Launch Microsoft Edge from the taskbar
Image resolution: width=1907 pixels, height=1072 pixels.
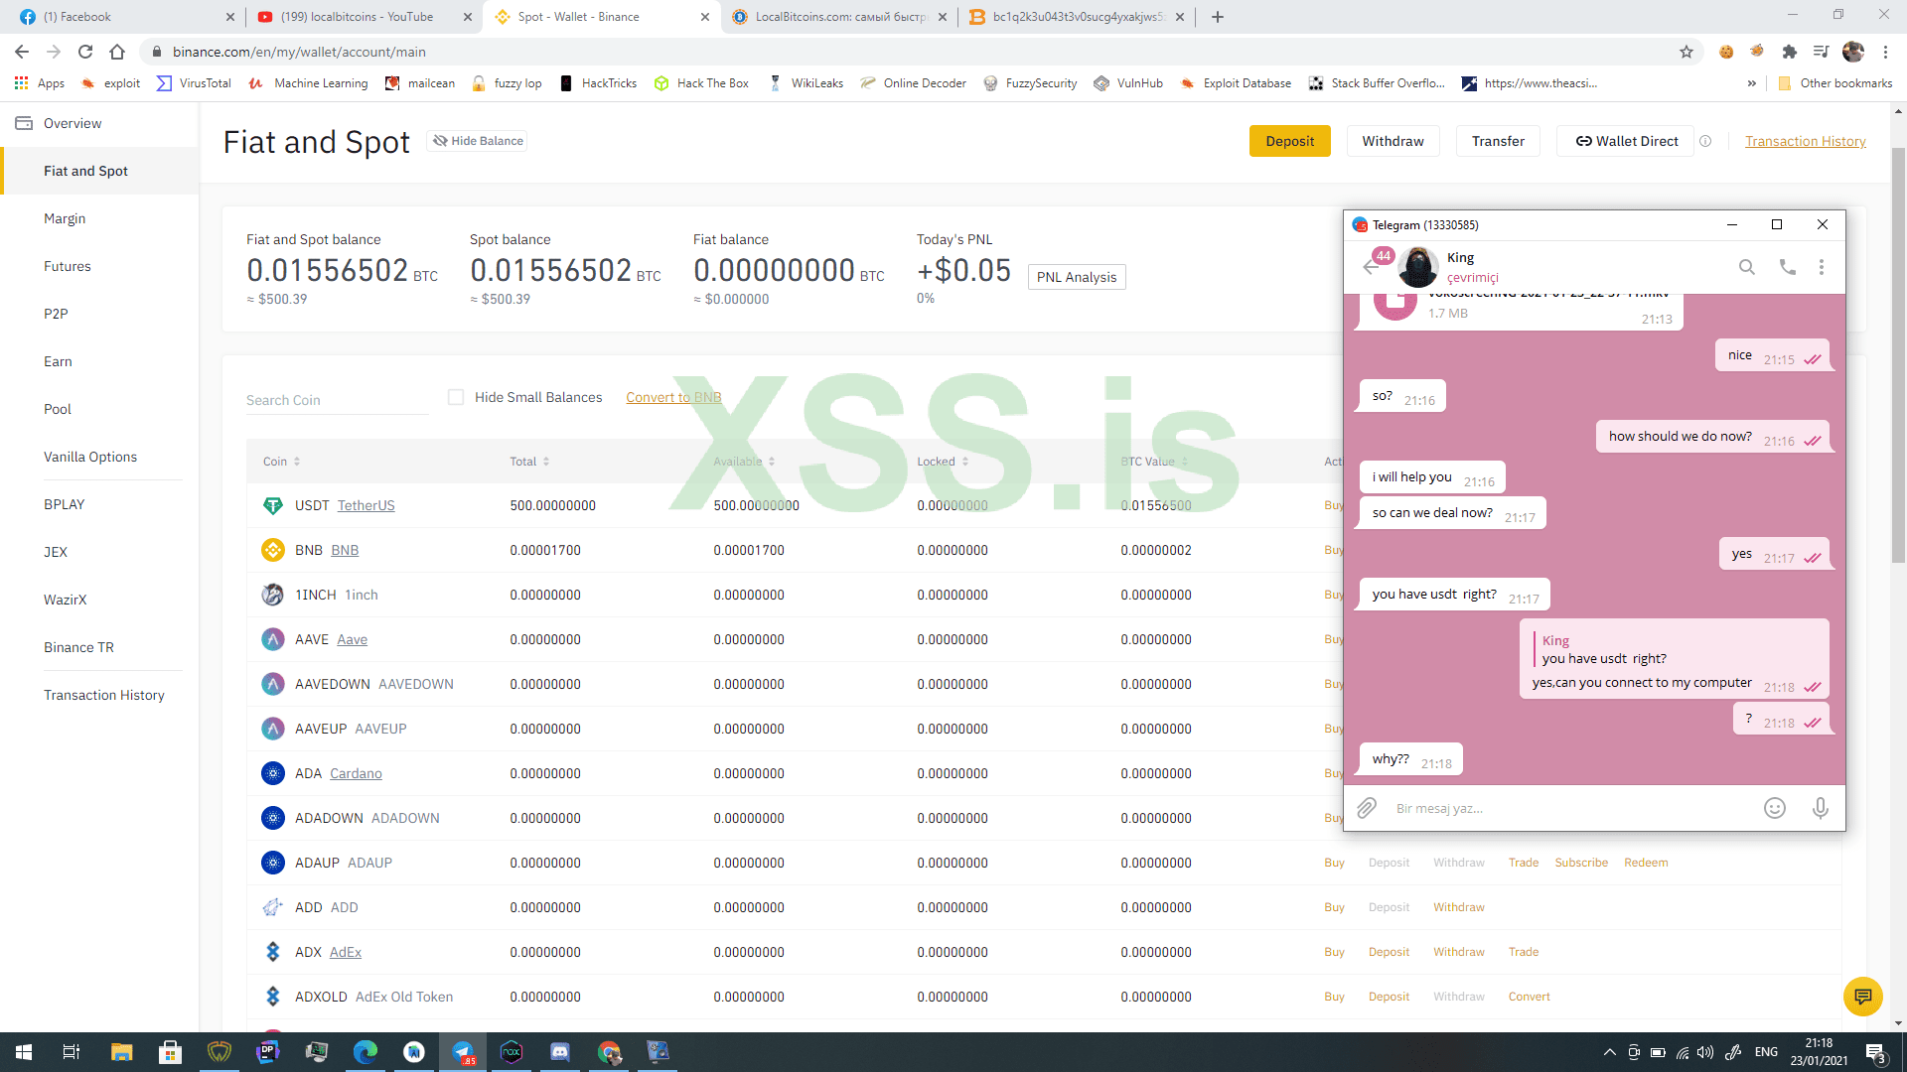click(366, 1052)
